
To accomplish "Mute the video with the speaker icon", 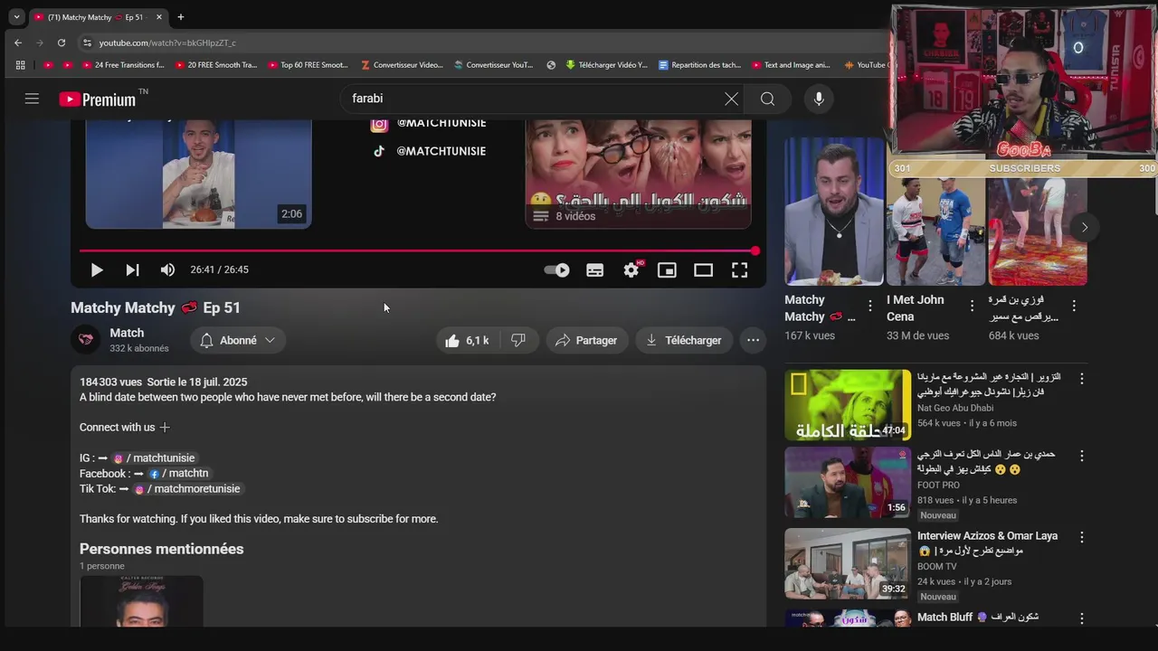I will coord(167,269).
